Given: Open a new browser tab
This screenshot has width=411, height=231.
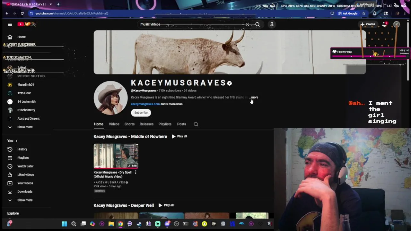Looking at the screenshot, I should click(x=58, y=4).
